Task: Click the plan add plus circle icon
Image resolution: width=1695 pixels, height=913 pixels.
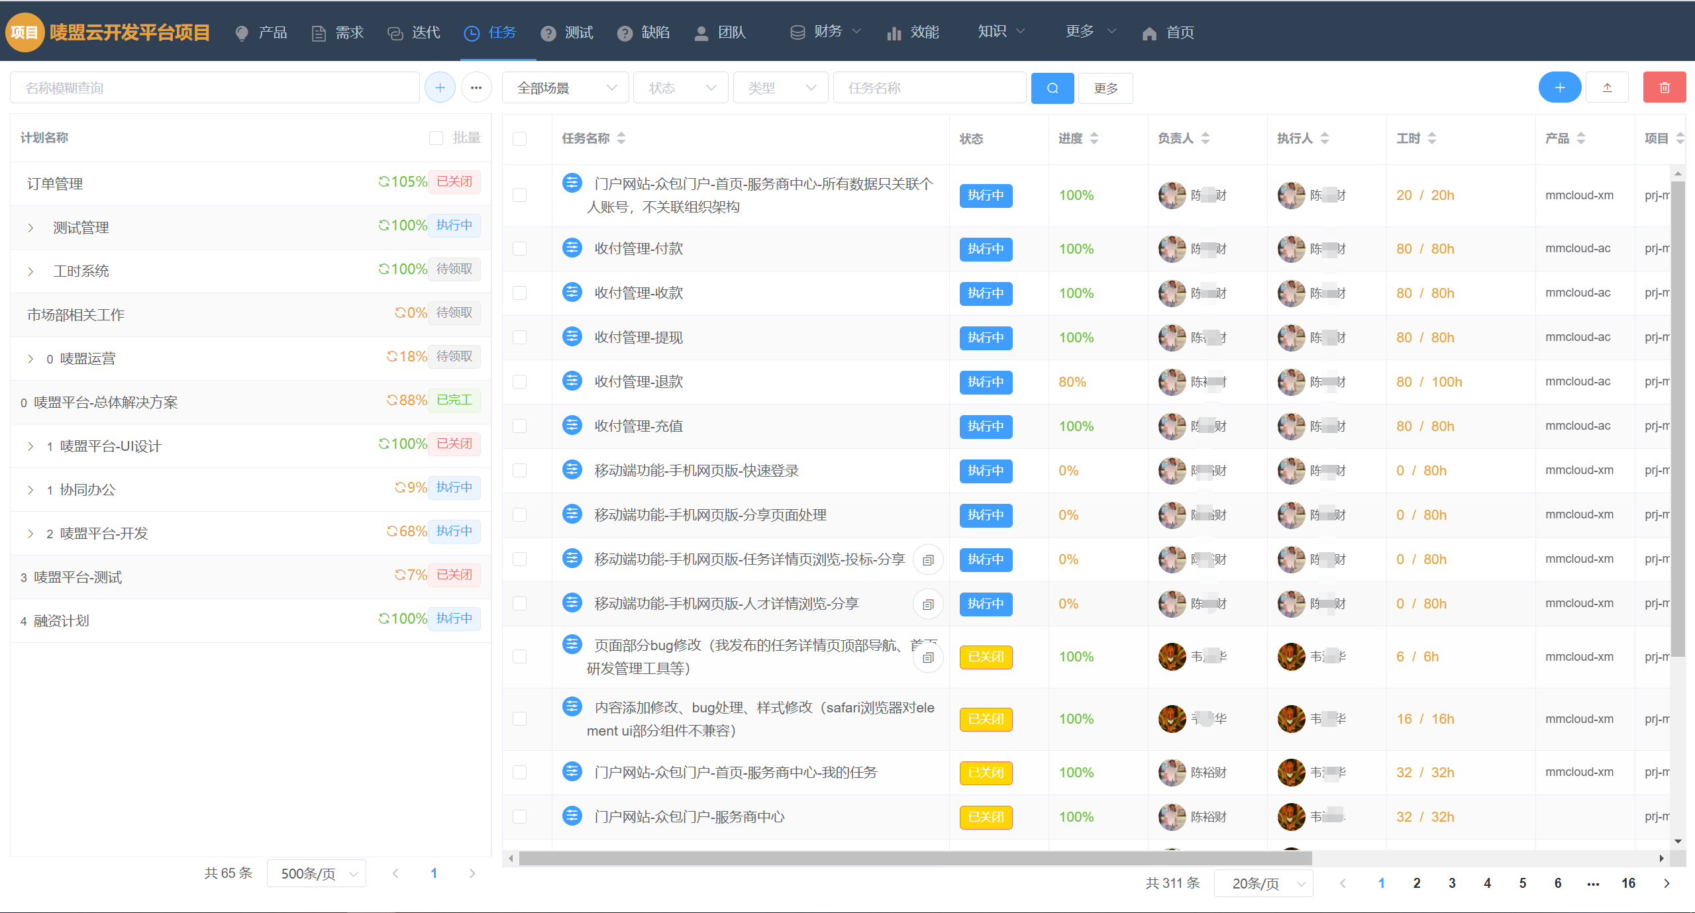Action: [440, 87]
